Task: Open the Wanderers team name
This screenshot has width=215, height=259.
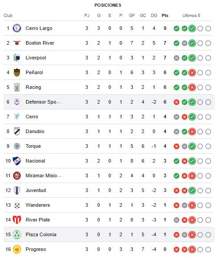Action: pyautogui.click(x=38, y=205)
